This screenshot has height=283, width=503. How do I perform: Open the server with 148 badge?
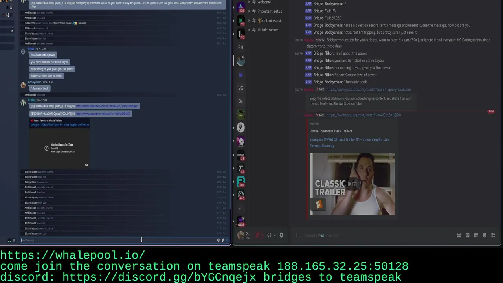coord(240,182)
